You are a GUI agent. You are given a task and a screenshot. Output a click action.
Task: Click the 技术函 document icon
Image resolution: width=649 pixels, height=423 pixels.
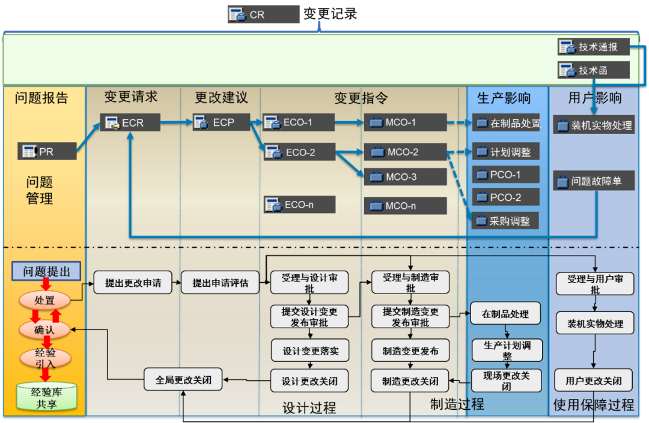point(567,70)
